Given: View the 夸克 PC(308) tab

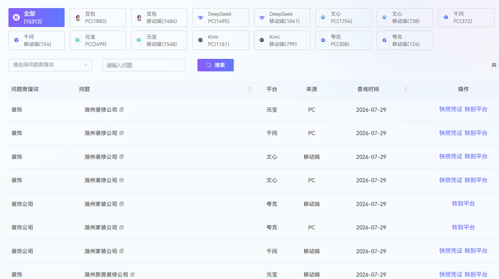Looking at the screenshot, I should tap(343, 40).
